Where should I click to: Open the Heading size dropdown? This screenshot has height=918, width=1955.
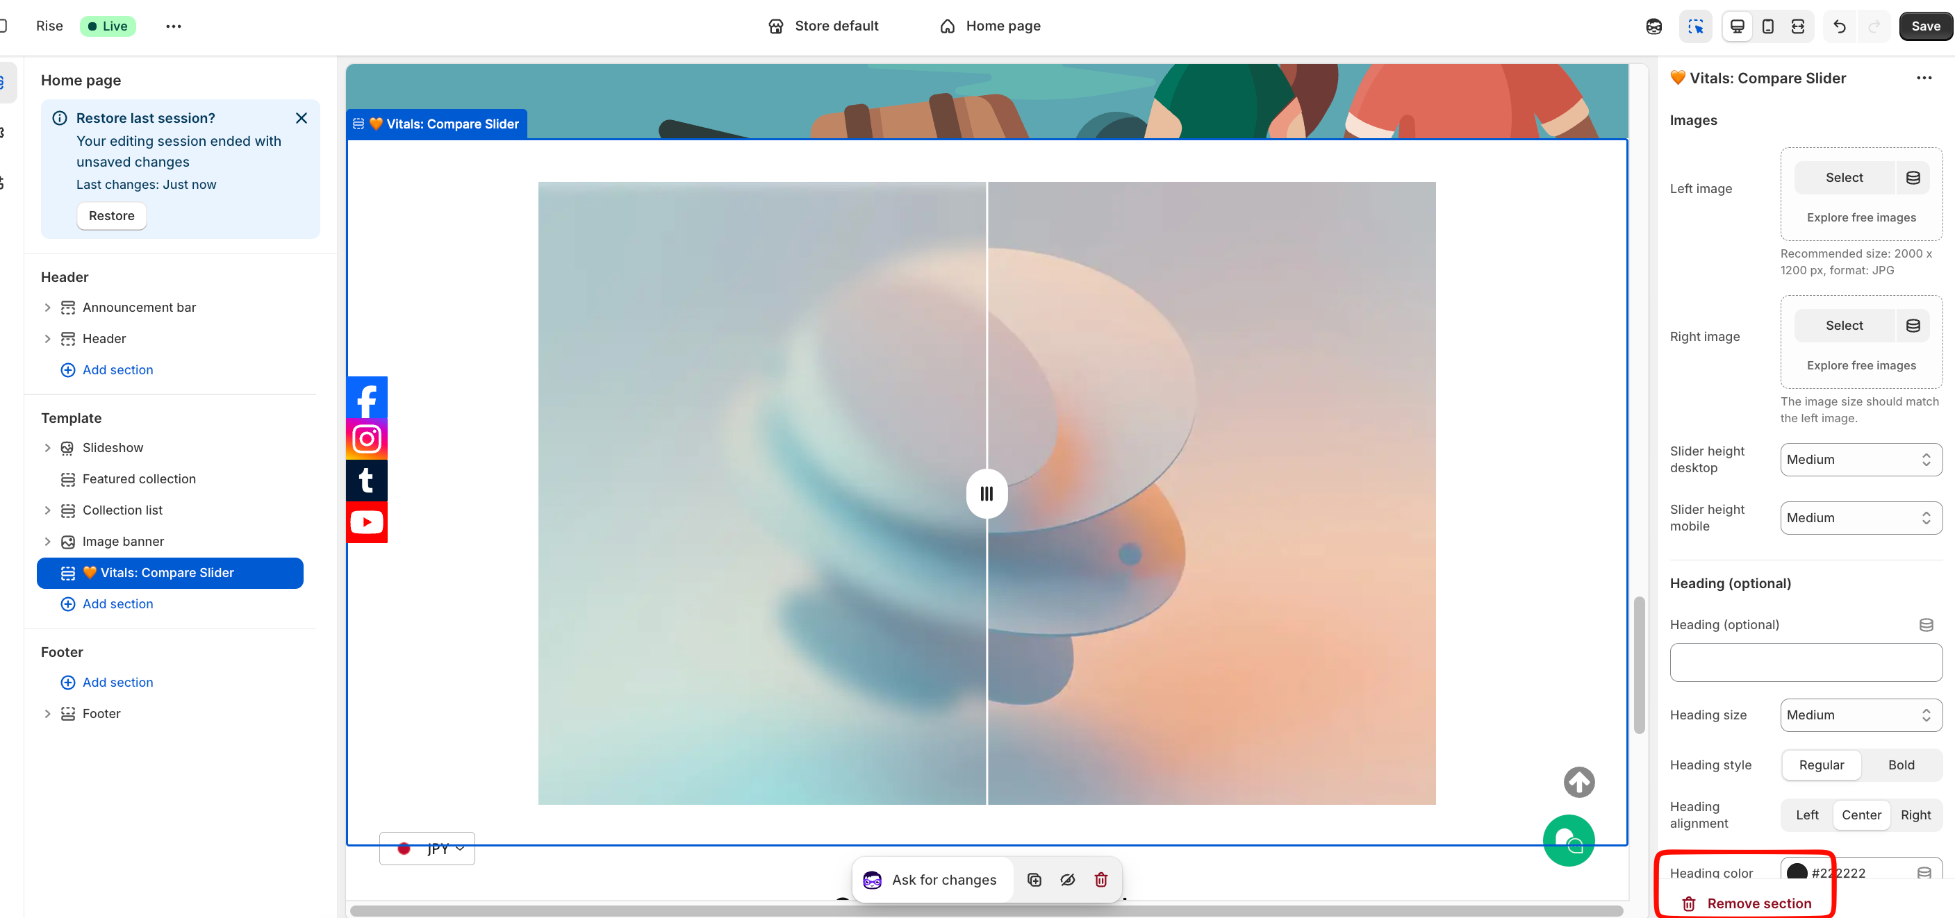pos(1860,715)
